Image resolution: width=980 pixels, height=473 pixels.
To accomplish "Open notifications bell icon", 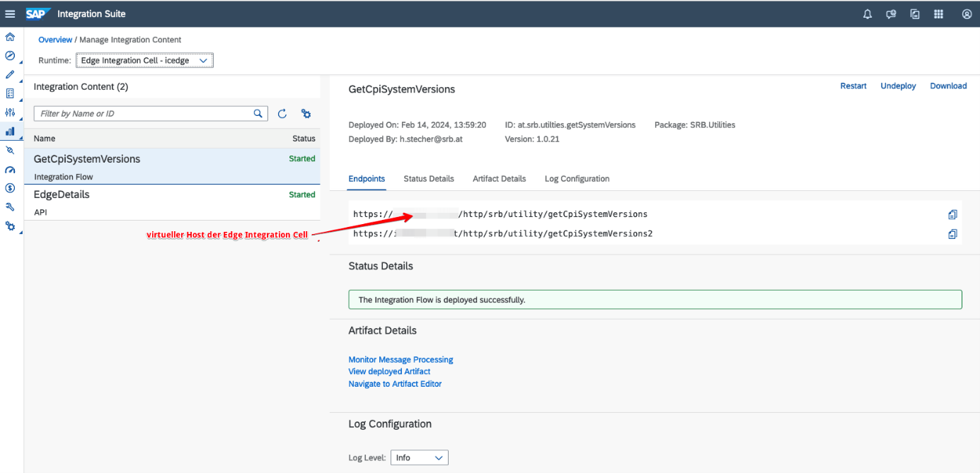I will pyautogui.click(x=867, y=14).
